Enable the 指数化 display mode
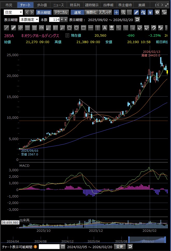 click(x=91, y=12)
